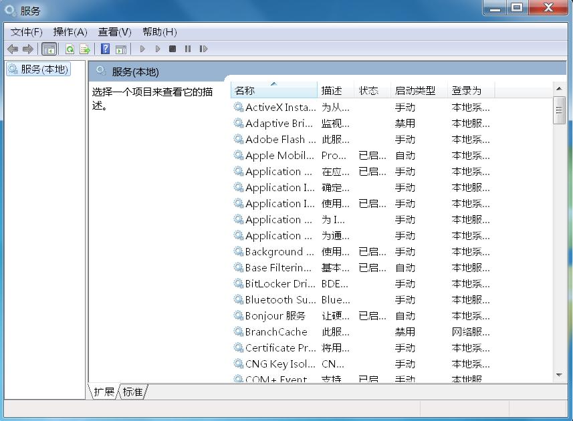Click the back navigation arrow

tap(13, 48)
